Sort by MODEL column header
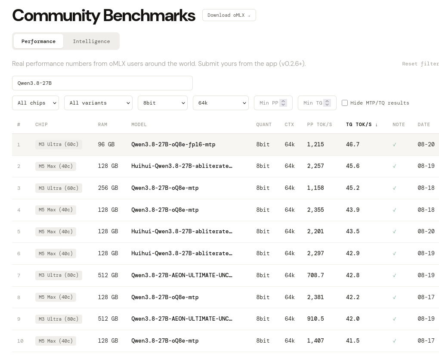The image size is (439, 362). 139,124
